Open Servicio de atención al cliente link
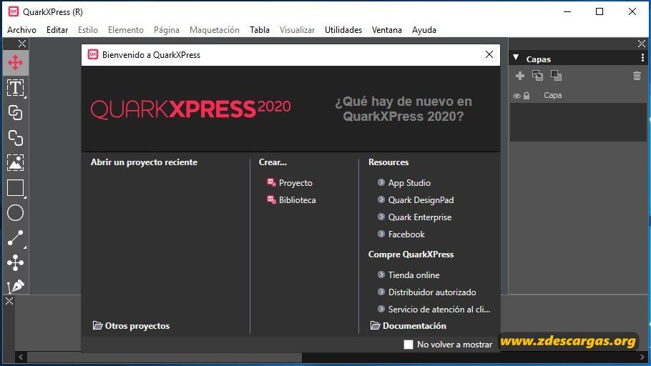The height and width of the screenshot is (366, 651). [x=434, y=310]
